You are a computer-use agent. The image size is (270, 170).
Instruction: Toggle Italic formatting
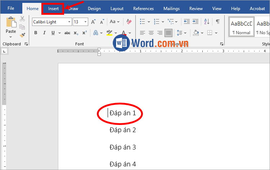pyautogui.click(x=44, y=33)
